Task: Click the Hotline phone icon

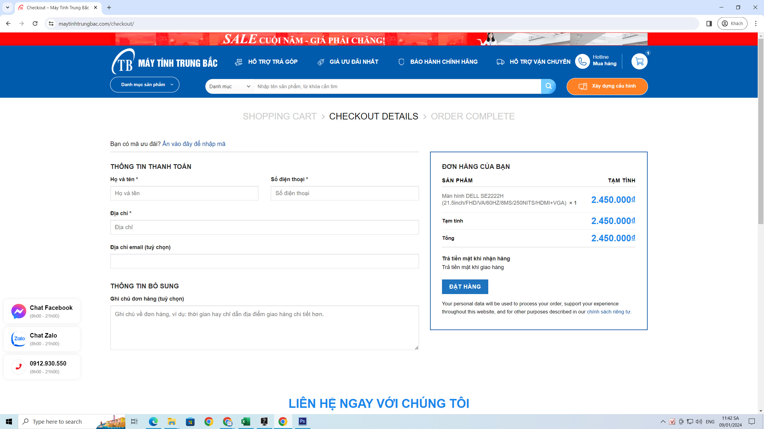Action: point(582,62)
